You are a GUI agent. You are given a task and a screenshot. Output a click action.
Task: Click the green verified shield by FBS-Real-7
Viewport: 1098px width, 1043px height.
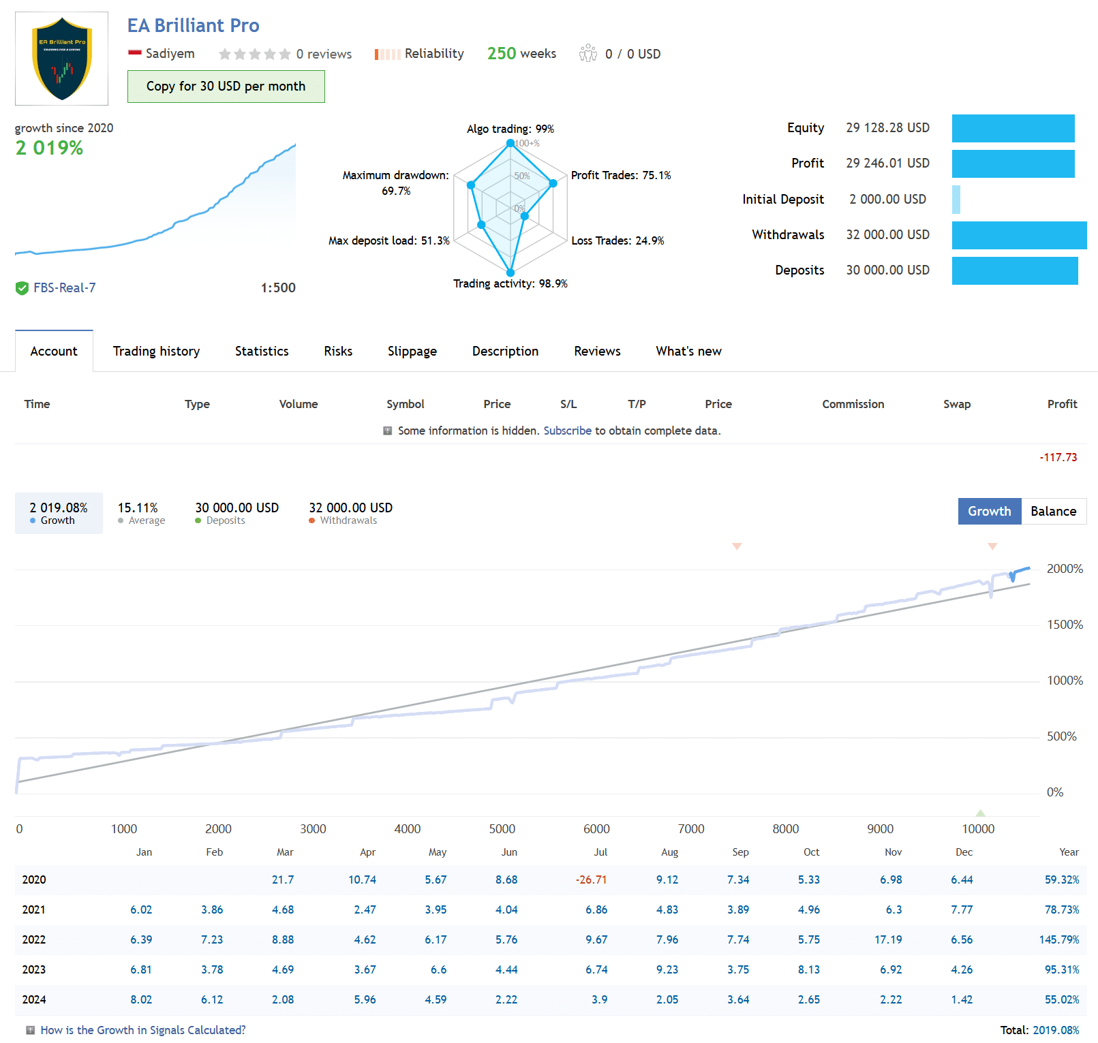point(22,288)
